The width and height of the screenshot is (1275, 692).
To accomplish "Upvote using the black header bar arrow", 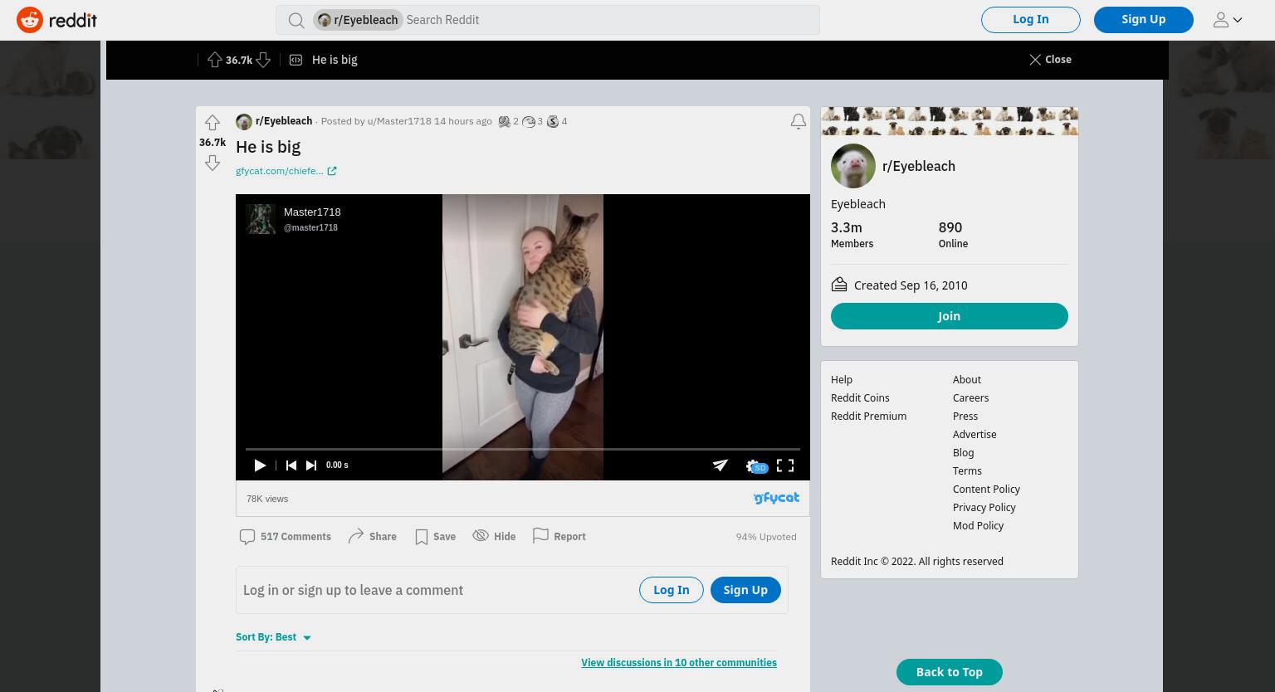I will [215, 60].
